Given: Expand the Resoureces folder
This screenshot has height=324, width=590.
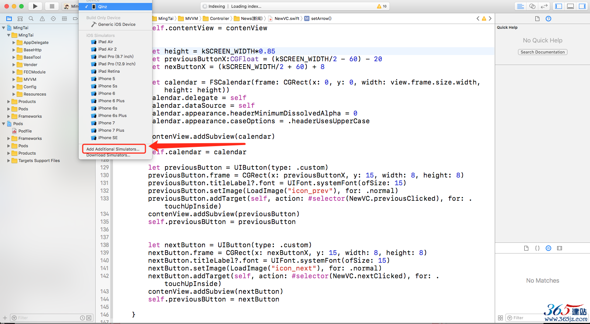Looking at the screenshot, I should [x=14, y=94].
